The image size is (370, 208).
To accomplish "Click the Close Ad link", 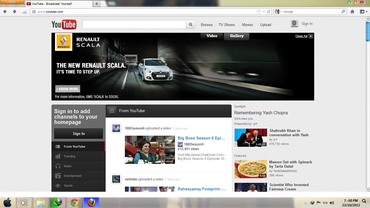I will click(301, 36).
